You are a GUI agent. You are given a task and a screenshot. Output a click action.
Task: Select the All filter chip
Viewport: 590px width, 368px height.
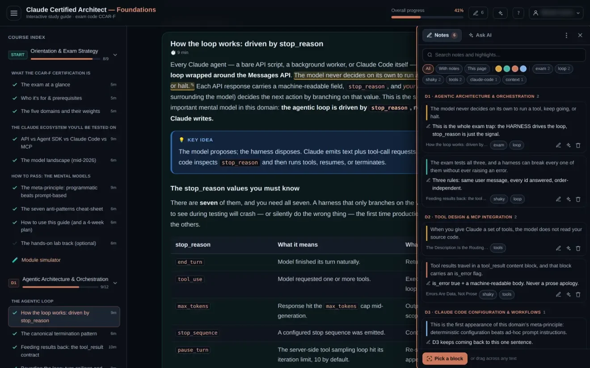pyautogui.click(x=428, y=69)
